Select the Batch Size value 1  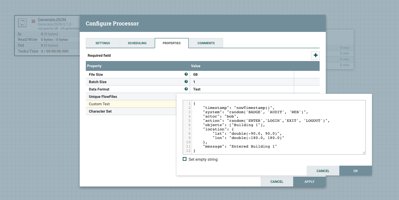(x=194, y=82)
